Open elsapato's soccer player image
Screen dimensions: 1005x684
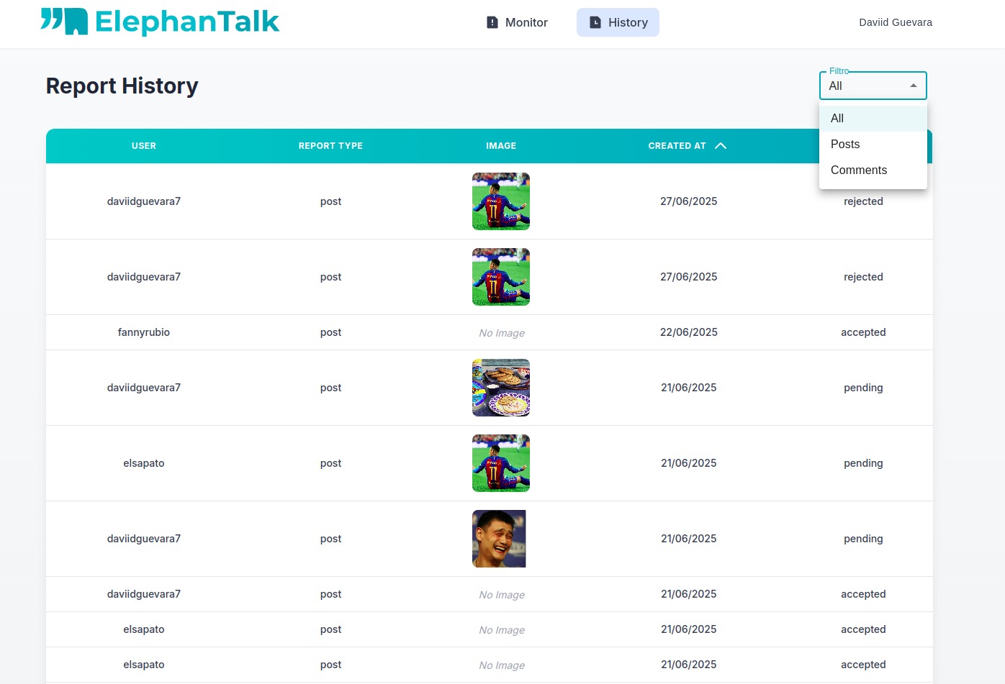tap(501, 463)
